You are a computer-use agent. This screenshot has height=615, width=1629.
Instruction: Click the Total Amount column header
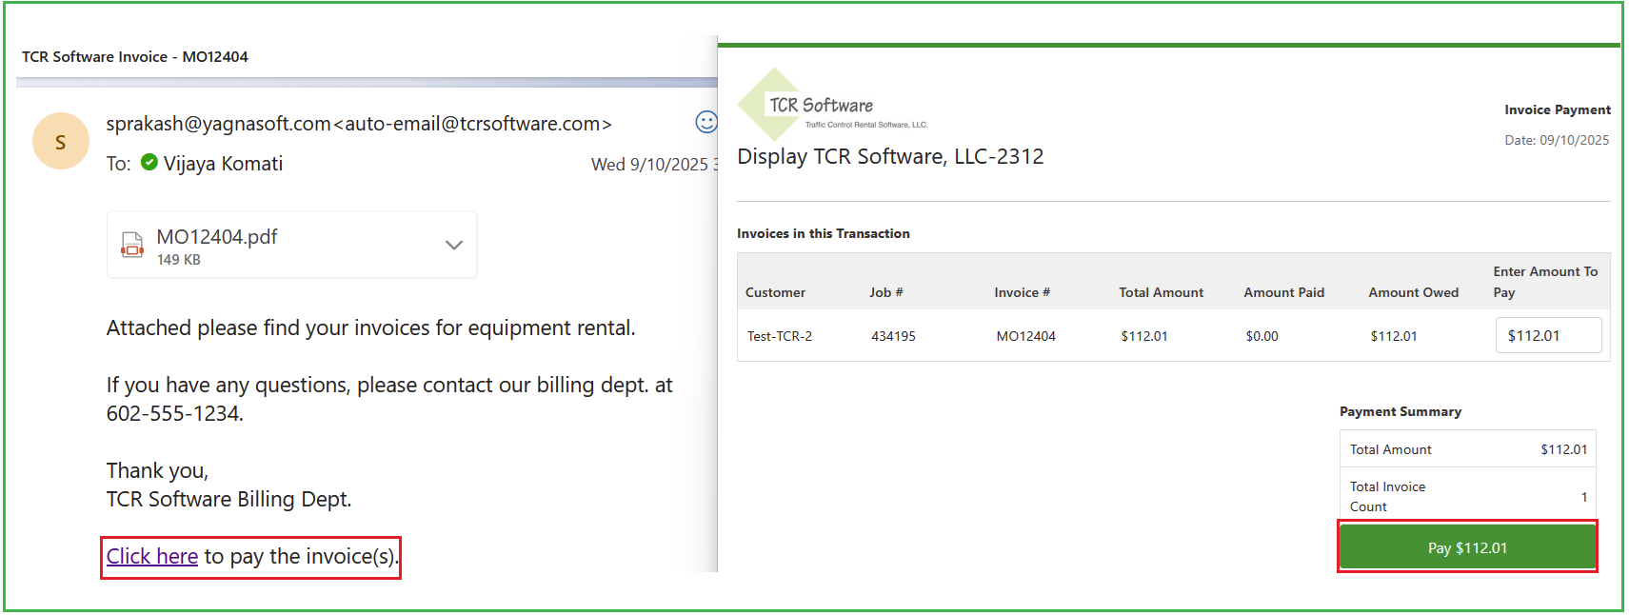(1161, 292)
